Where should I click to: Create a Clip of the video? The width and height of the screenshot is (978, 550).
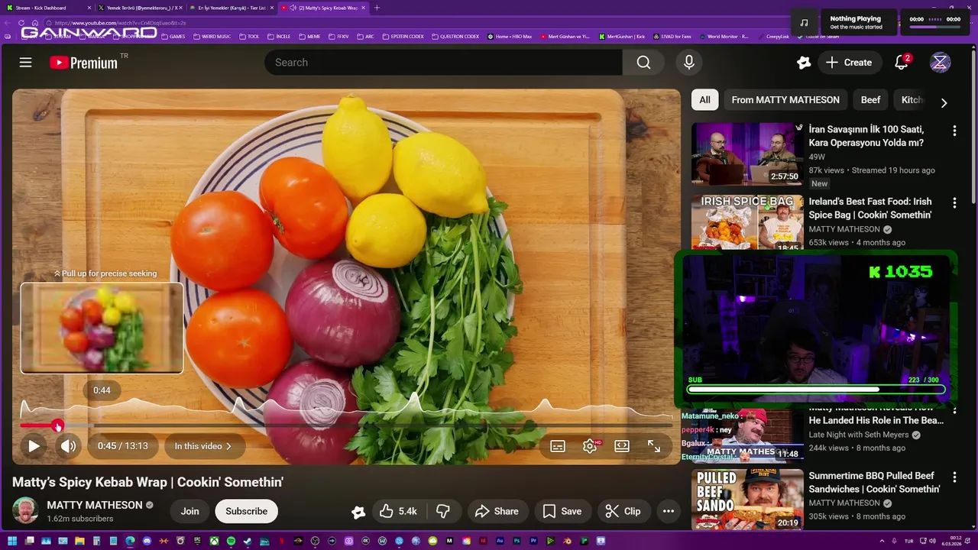click(623, 512)
